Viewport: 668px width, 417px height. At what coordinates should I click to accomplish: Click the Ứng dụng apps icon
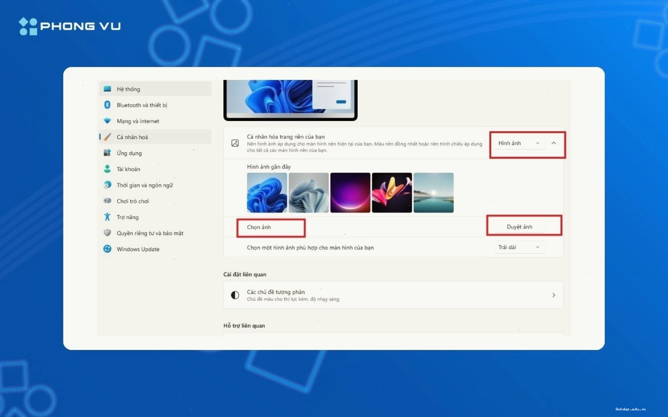coord(107,153)
